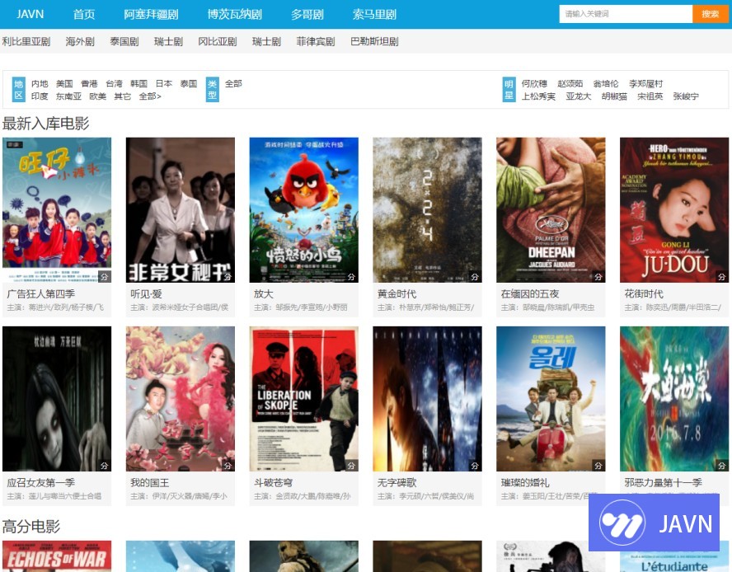Select the 巴勒斯坦剧 sub-category
The height and width of the screenshot is (572, 732).
pyautogui.click(x=374, y=41)
